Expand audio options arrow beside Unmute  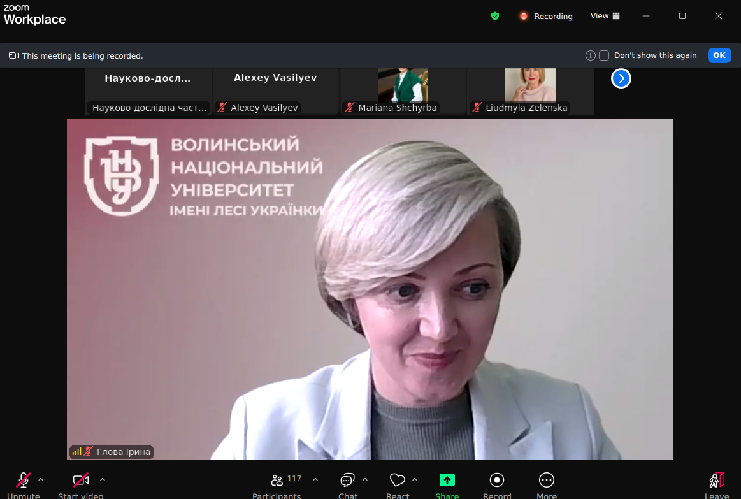pos(41,479)
